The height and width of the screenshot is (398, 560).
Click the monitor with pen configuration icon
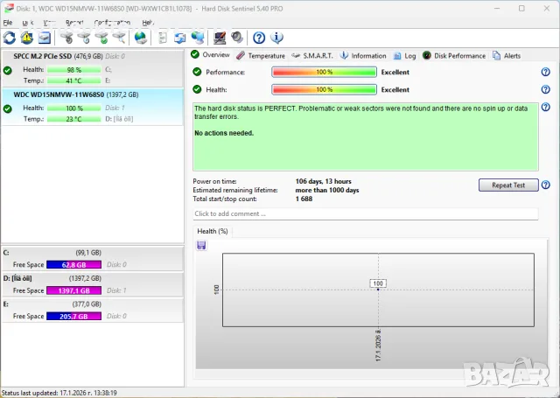coord(220,38)
